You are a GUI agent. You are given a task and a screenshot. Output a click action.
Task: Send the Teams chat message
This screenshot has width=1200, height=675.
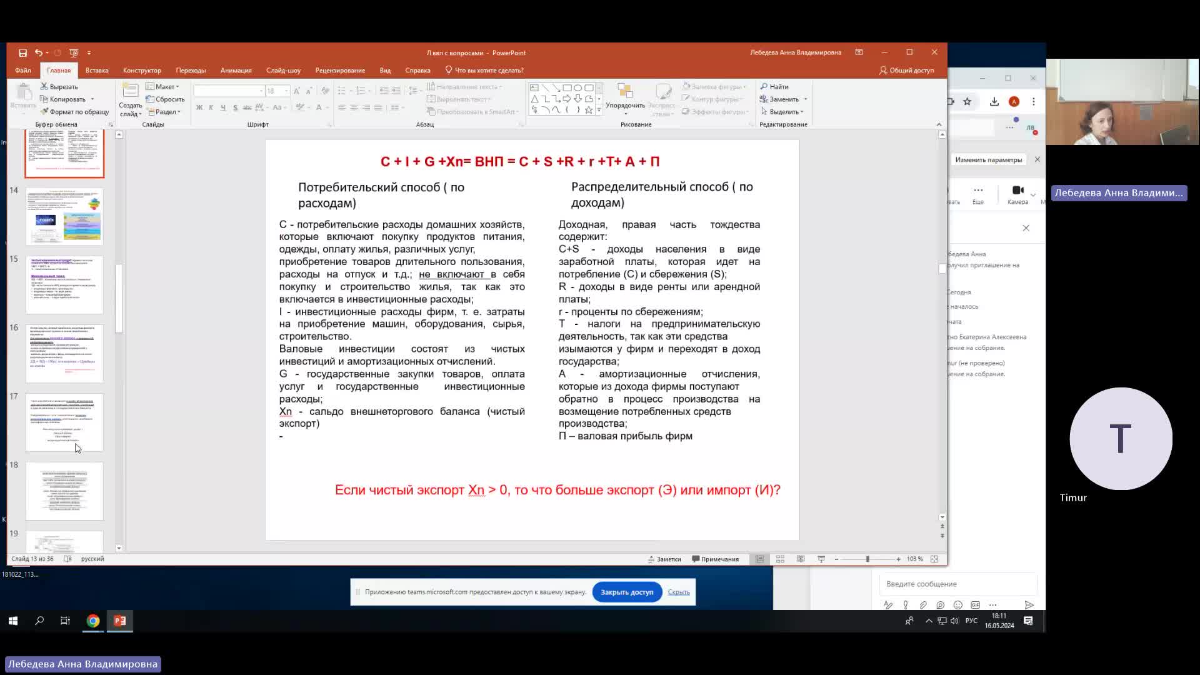pyautogui.click(x=1029, y=605)
